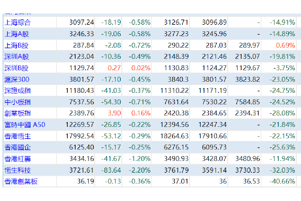
Task: Open the 深圳A股 index link
Action: click(x=17, y=57)
